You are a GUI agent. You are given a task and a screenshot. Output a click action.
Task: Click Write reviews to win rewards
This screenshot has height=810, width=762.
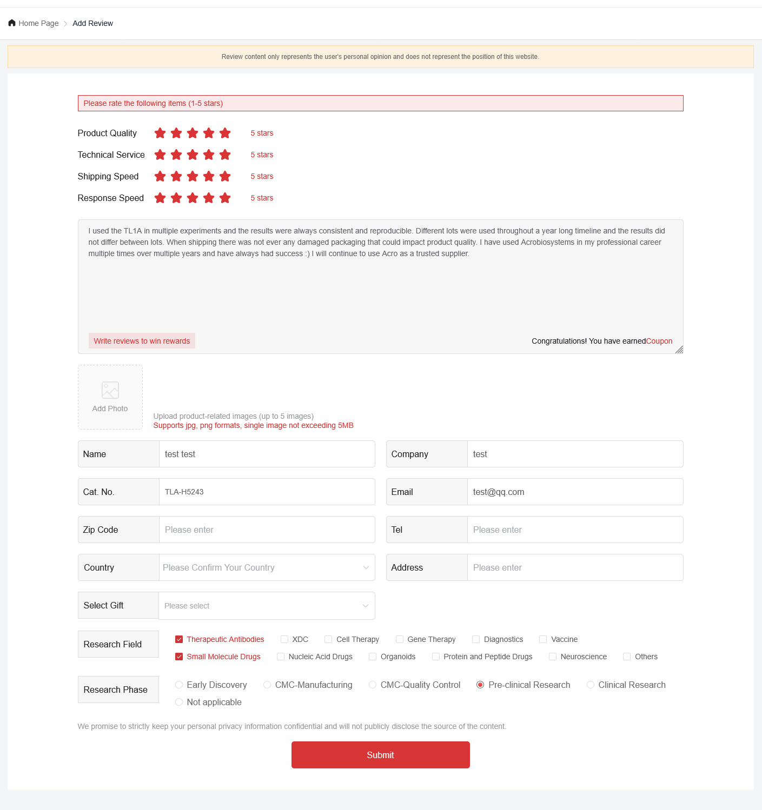142,341
